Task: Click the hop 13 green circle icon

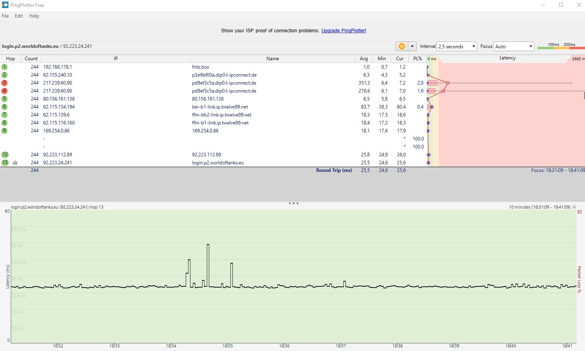Action: [5, 163]
